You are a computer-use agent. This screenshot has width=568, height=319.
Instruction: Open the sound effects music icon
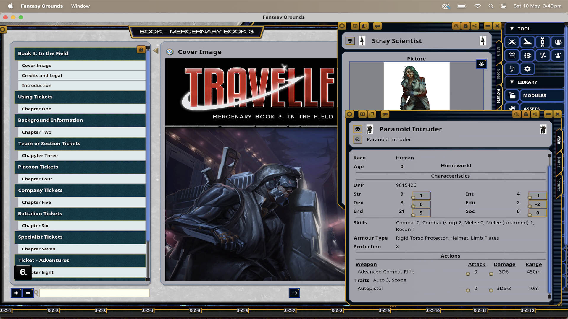[x=512, y=69]
